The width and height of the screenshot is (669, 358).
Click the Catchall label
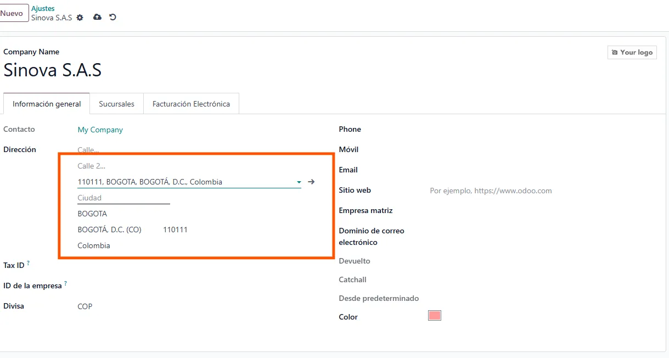coord(353,280)
